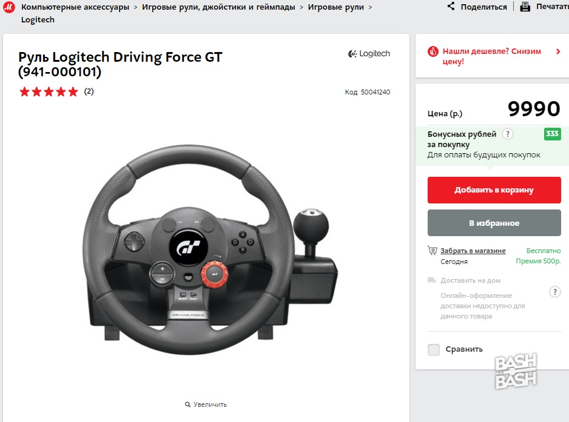The width and height of the screenshot is (569, 422).
Task: Click the five-star rating
Action: (49, 91)
